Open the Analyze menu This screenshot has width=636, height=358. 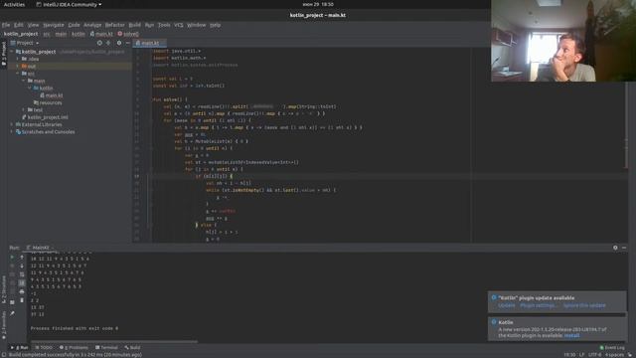[x=92, y=25]
